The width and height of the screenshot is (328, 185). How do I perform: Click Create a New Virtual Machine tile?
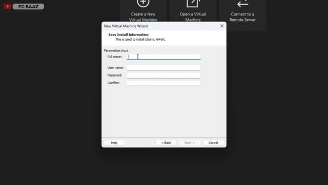pyautogui.click(x=143, y=11)
